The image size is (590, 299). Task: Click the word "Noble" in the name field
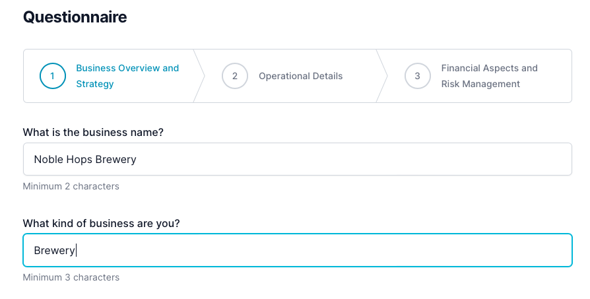[x=49, y=160]
